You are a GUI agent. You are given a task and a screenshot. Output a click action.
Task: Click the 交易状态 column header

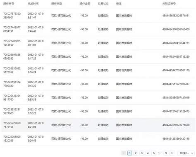click(103, 4)
